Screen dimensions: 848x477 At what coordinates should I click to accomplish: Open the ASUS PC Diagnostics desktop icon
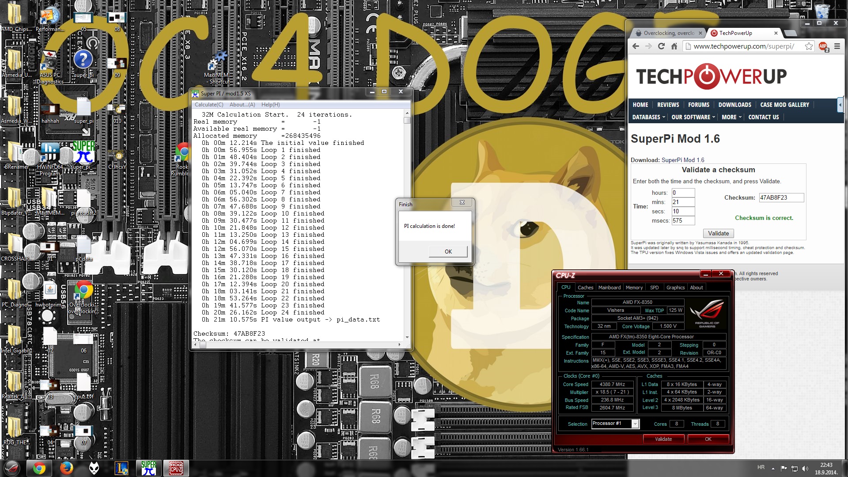tap(50, 67)
